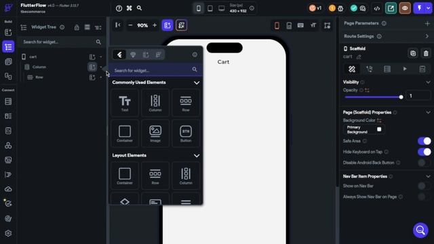Viewport: 434px width, 244px height.
Task: Click the multi-size canvas resize icon
Action: (x=327, y=26)
